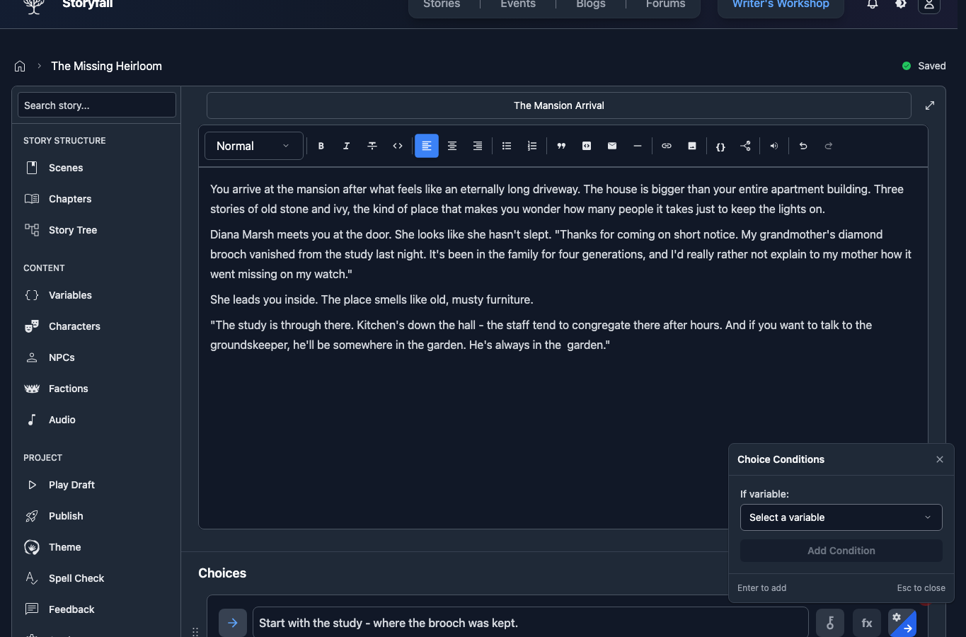The image size is (966, 637).
Task: Toggle bold formatting
Action: (x=321, y=146)
